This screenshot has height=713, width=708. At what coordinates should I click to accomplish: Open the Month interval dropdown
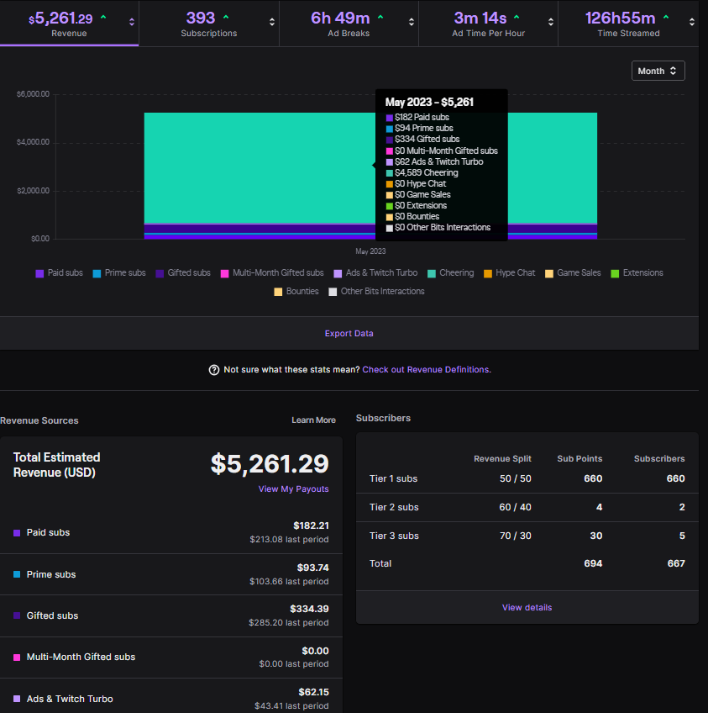[x=658, y=71]
